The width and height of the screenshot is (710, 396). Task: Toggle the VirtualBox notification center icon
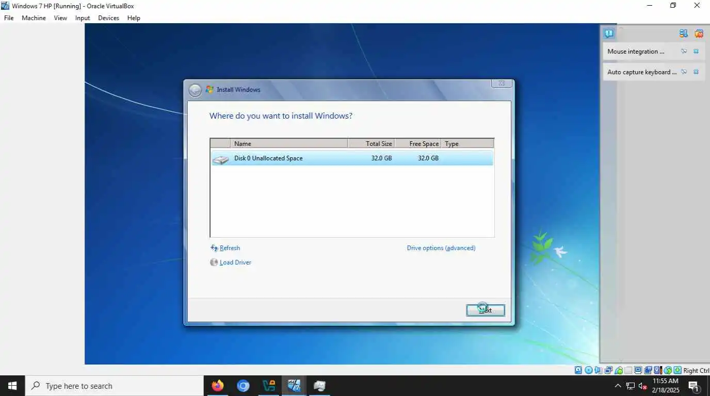click(x=609, y=34)
